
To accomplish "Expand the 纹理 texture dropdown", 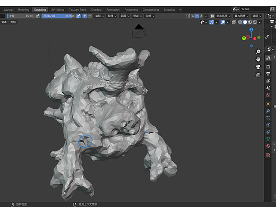I will 113,16.
